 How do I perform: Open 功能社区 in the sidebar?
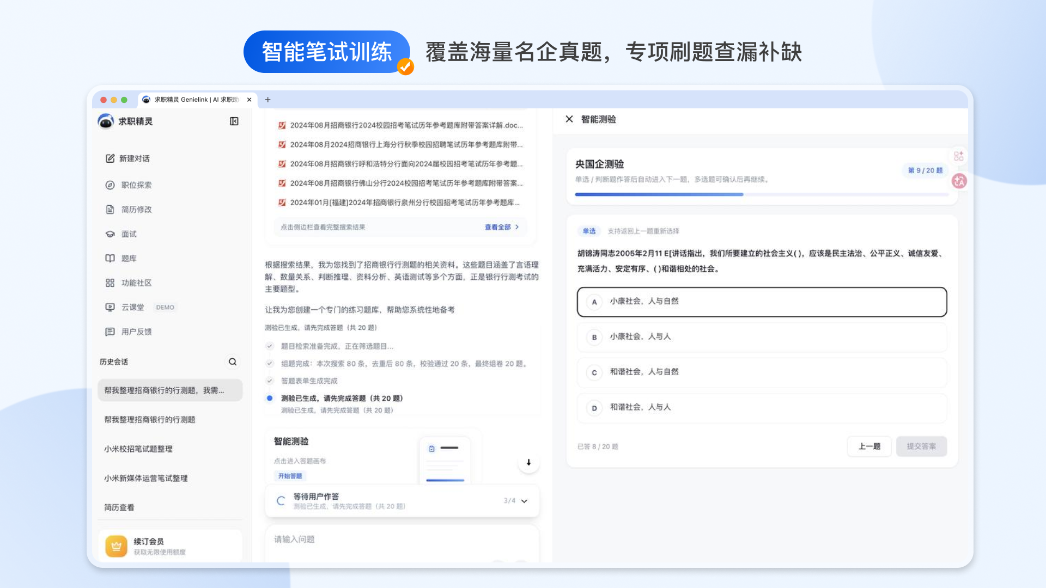point(129,283)
